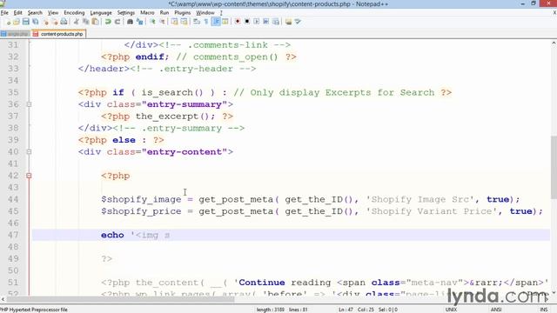Open the Run menu
The height and width of the screenshot is (313, 557).
(x=164, y=13)
